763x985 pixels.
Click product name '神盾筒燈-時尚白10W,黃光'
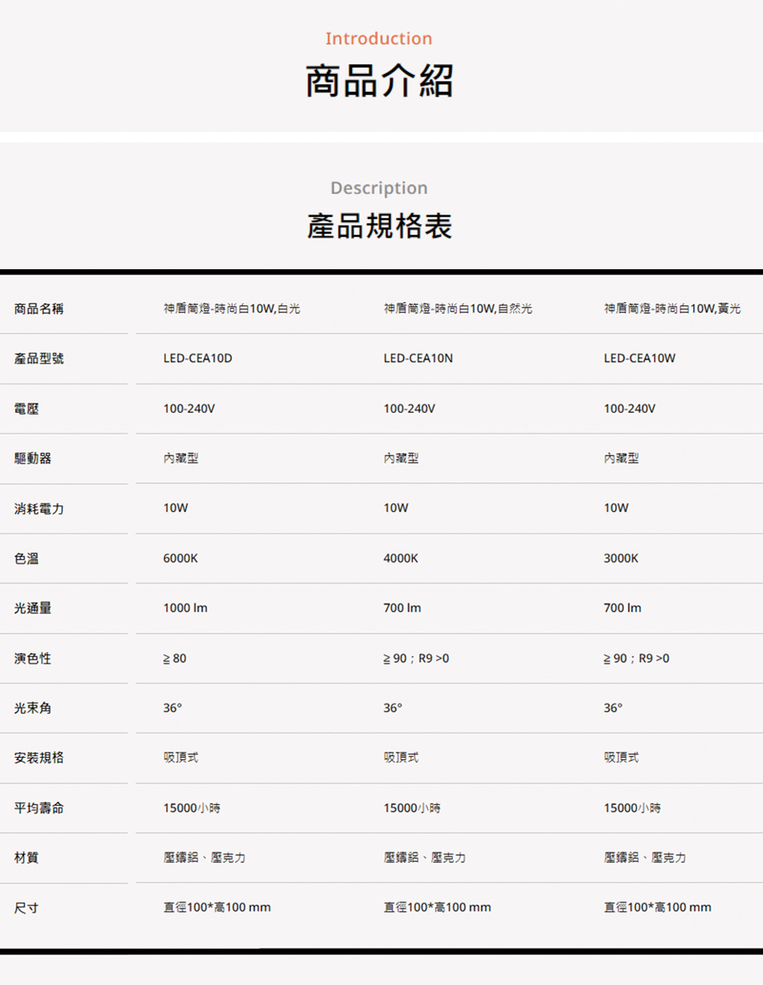click(673, 309)
